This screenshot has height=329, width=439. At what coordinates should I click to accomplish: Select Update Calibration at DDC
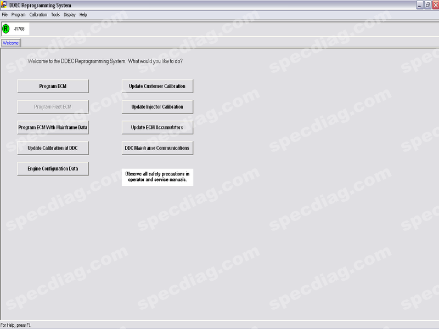tap(53, 148)
